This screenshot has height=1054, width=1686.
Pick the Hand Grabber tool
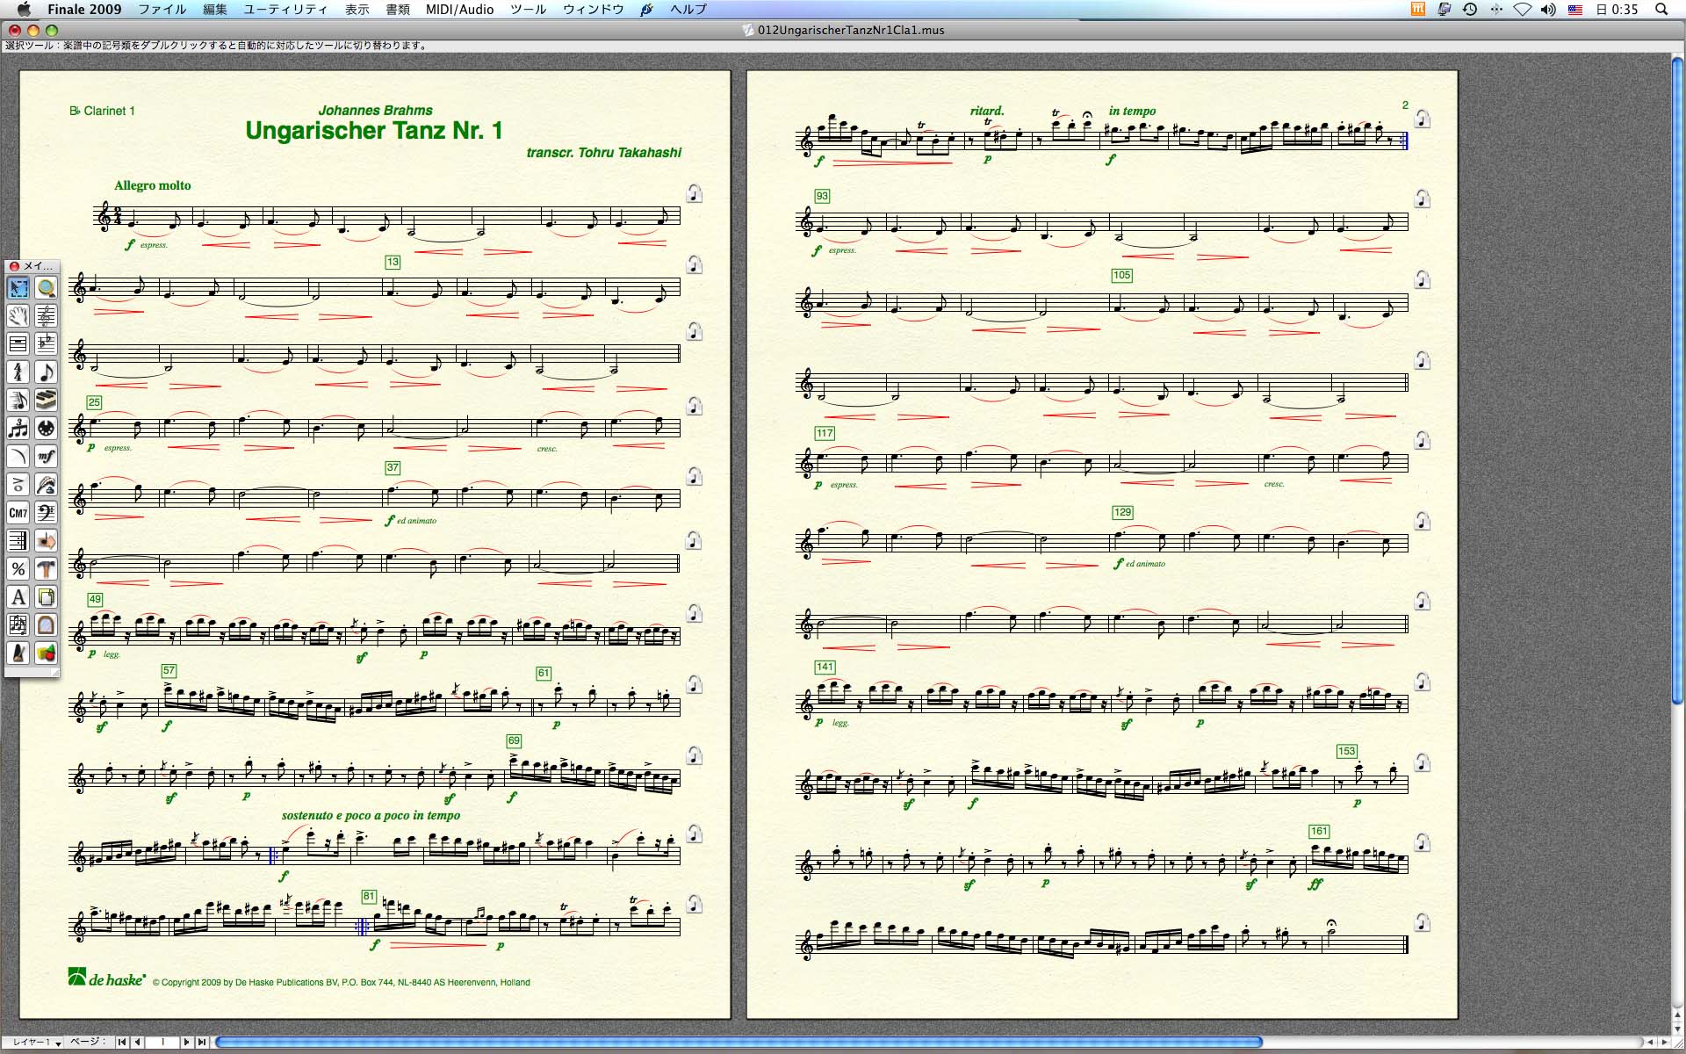click(x=18, y=316)
